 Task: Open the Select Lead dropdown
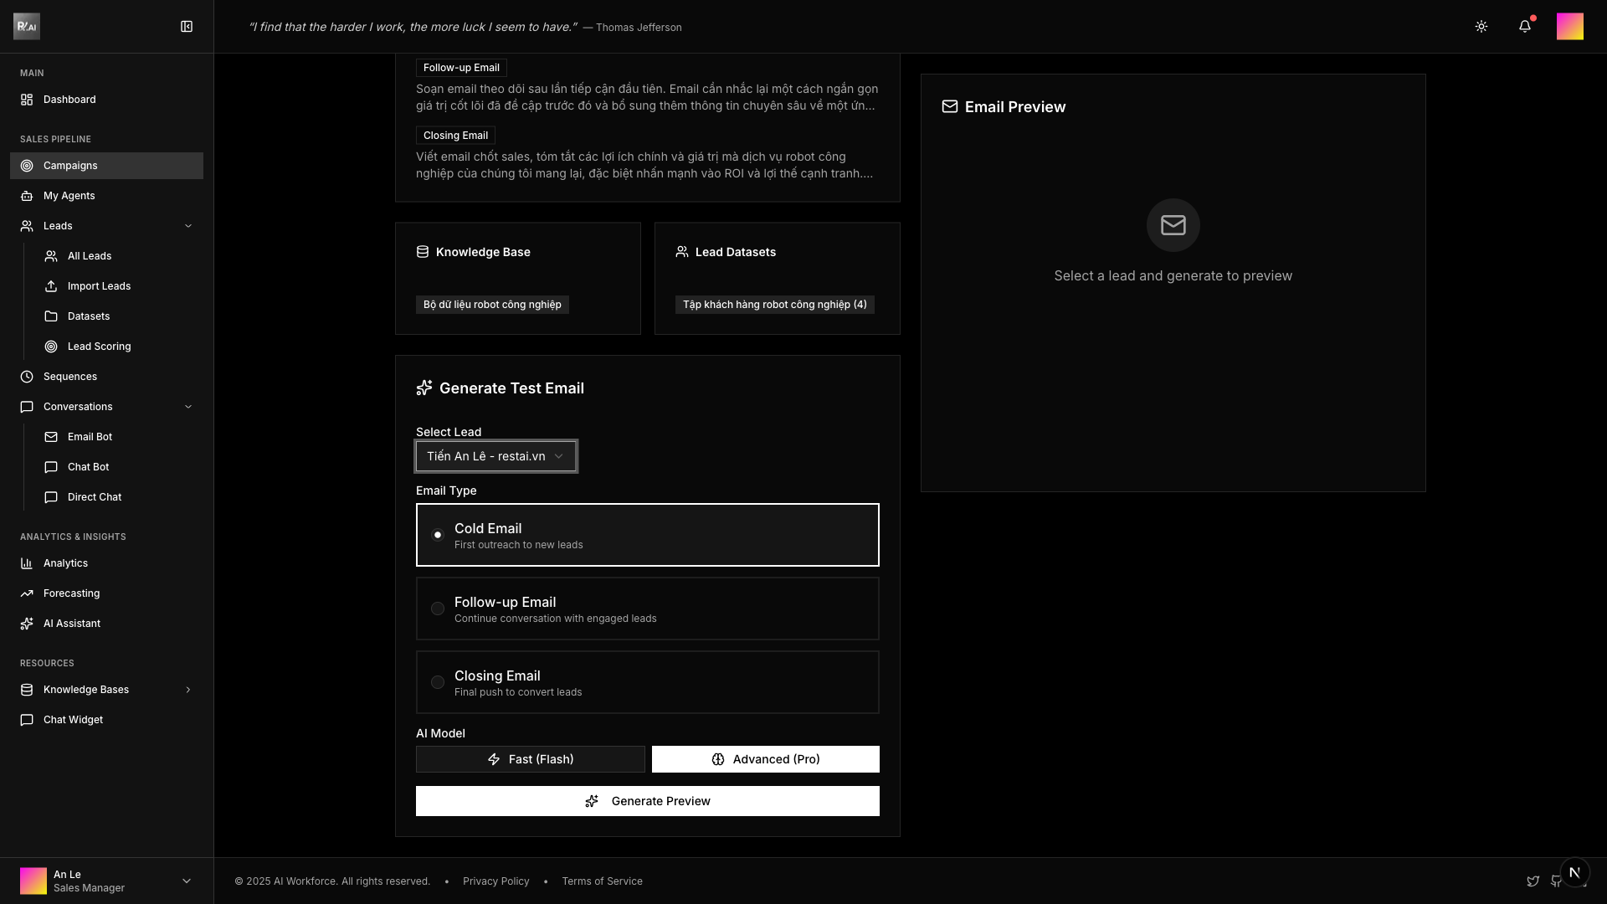coord(495,456)
